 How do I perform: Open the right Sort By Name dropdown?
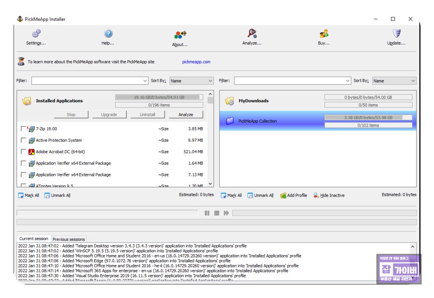point(394,81)
